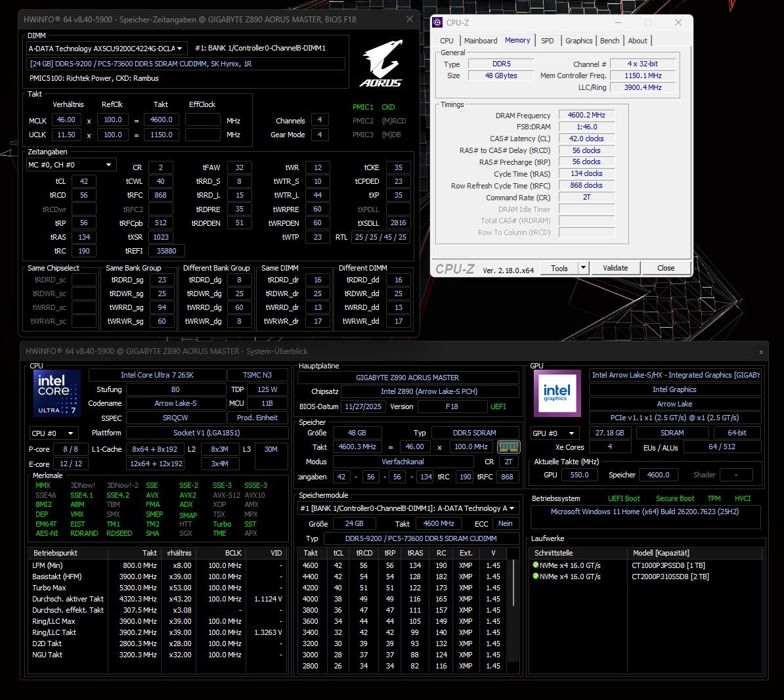This screenshot has height=700, width=784.
Task: Click the Mem Controller Freq. value 1150.1 MHz
Action: click(643, 76)
